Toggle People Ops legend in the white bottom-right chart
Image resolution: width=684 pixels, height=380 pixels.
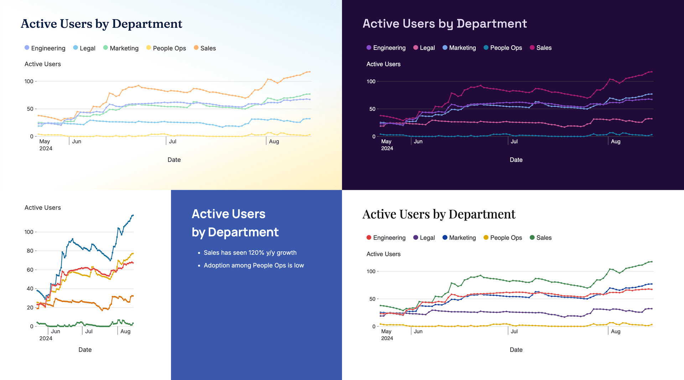coord(502,238)
